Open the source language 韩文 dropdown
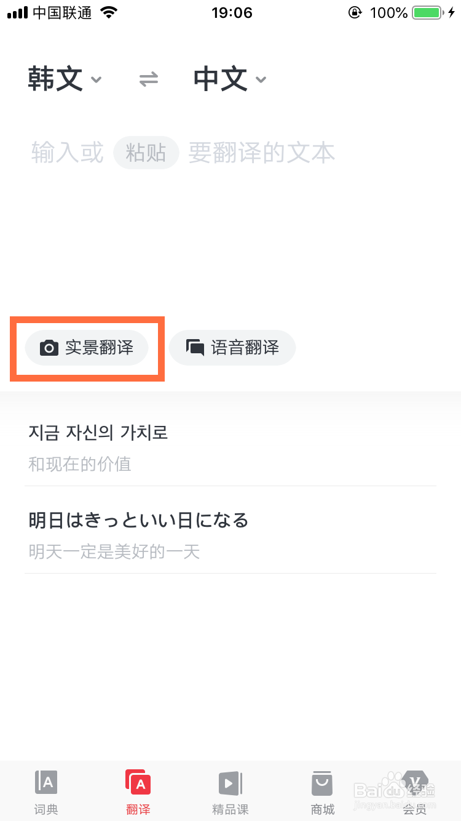The width and height of the screenshot is (461, 821). click(65, 79)
